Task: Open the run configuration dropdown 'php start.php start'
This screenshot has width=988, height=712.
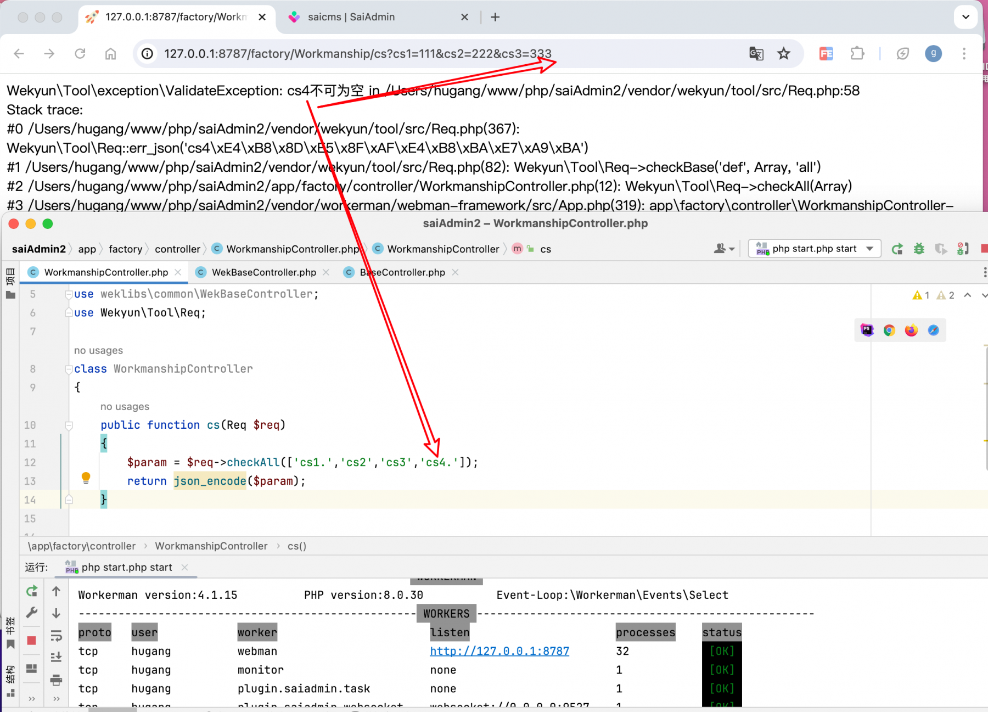Action: [815, 249]
